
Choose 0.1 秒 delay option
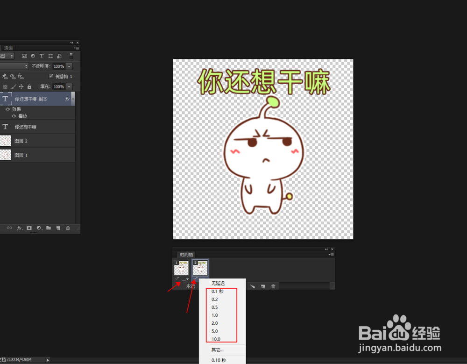(222, 291)
